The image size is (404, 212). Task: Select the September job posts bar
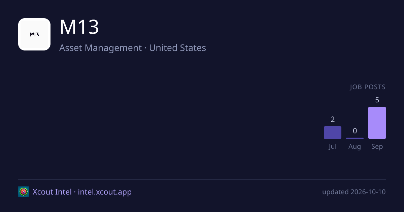tap(377, 123)
